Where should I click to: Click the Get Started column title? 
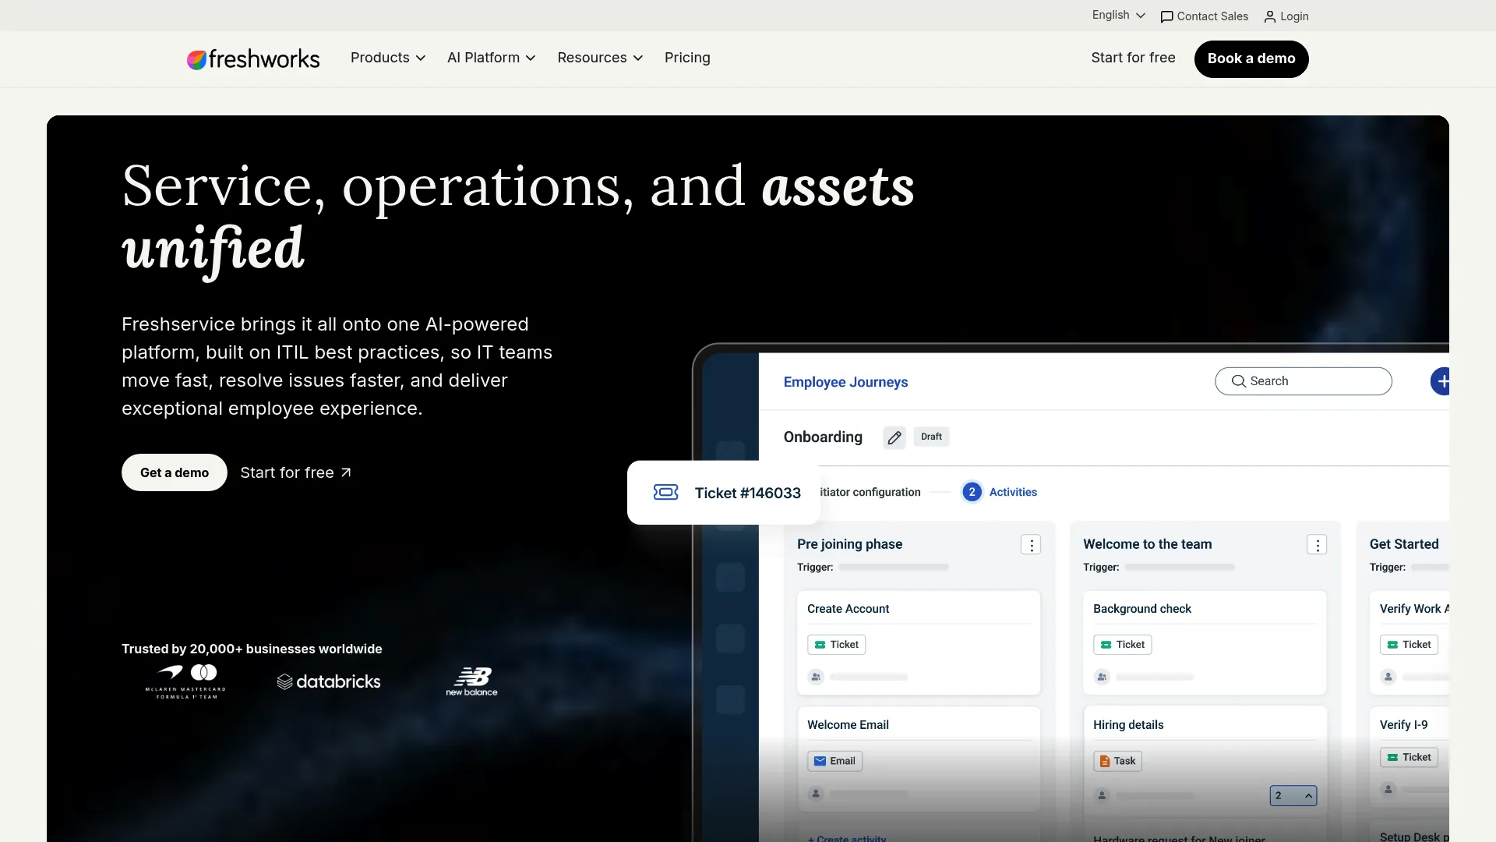pos(1404,544)
